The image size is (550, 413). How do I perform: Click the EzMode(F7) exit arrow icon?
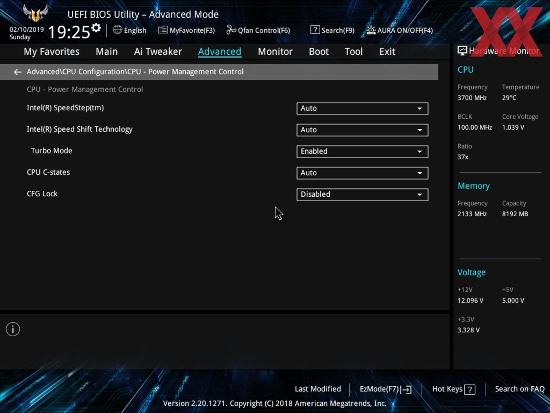pyautogui.click(x=407, y=390)
